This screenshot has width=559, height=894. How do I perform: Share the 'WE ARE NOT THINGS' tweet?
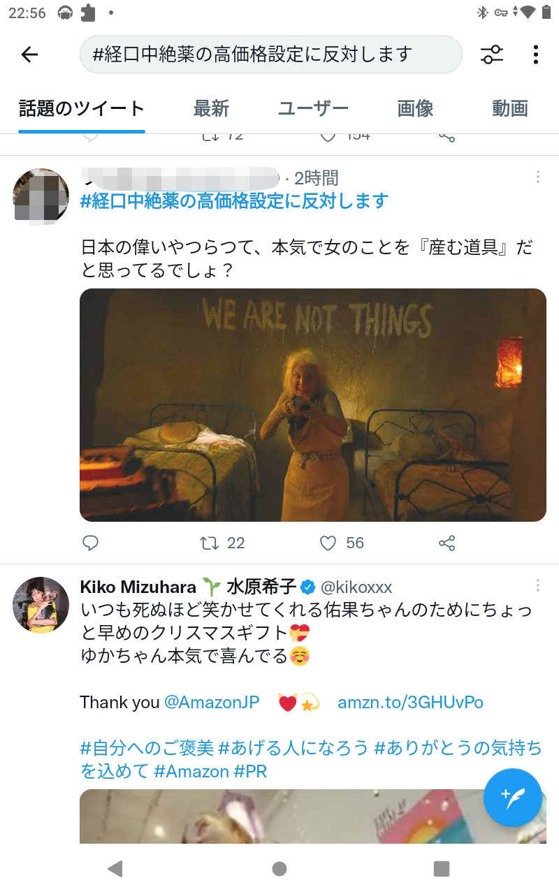[447, 543]
